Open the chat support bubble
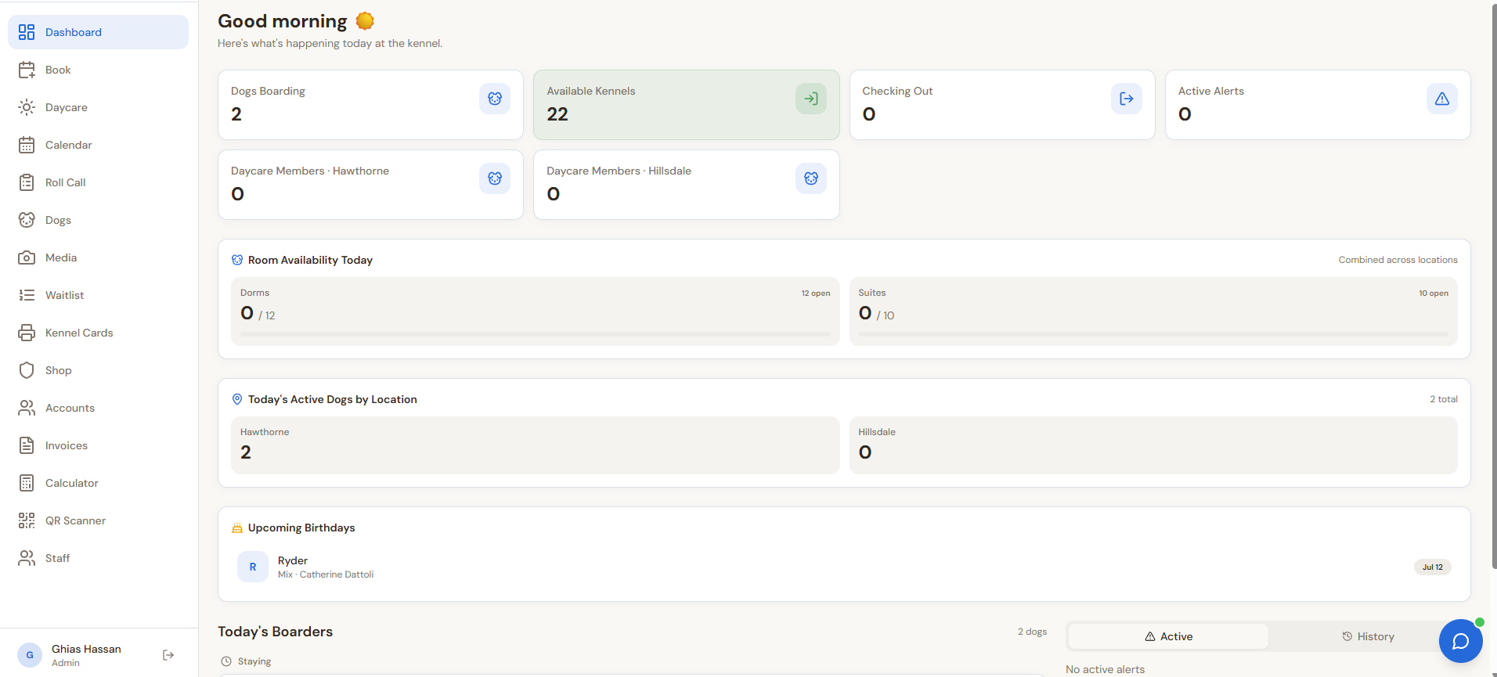This screenshot has width=1497, height=677. tap(1461, 641)
